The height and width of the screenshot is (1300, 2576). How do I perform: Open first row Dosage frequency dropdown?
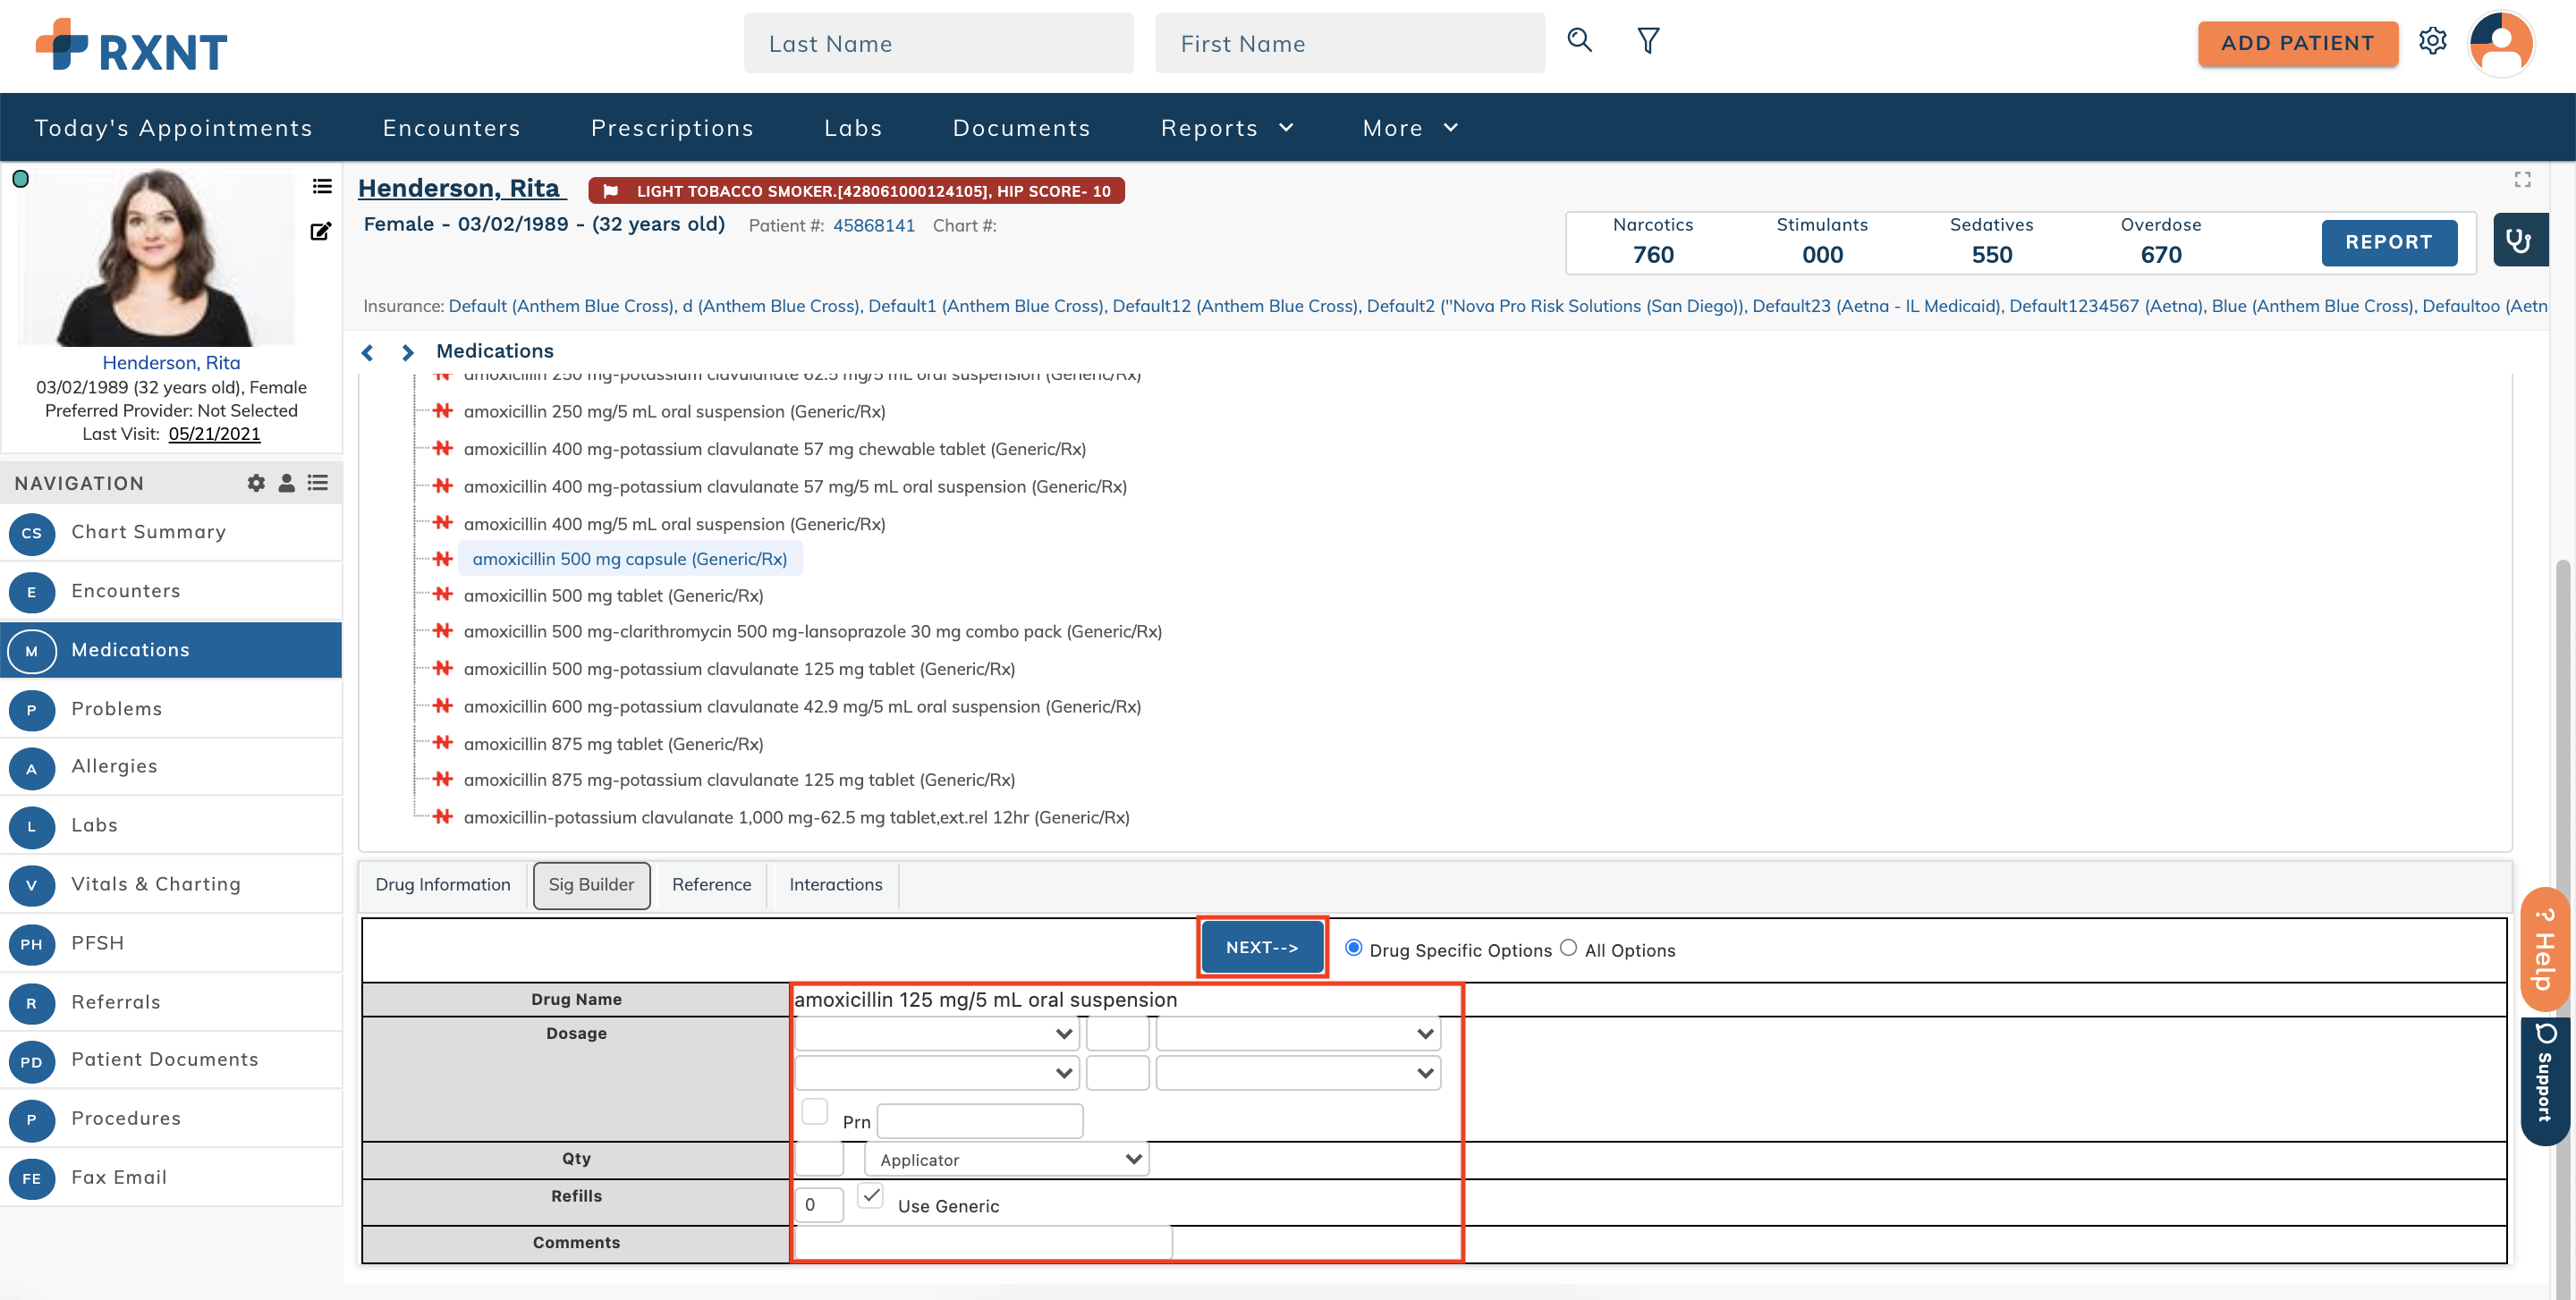(x=1298, y=1034)
